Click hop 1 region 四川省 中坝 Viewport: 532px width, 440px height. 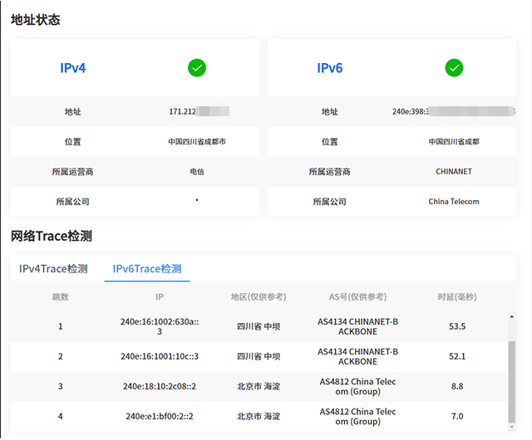click(259, 326)
